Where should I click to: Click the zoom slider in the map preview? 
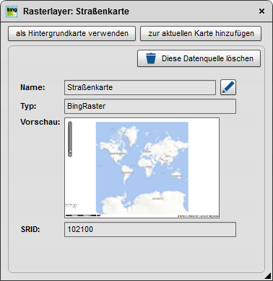(70, 139)
